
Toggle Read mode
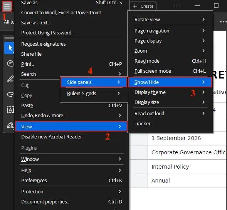pyautogui.click(x=170, y=61)
